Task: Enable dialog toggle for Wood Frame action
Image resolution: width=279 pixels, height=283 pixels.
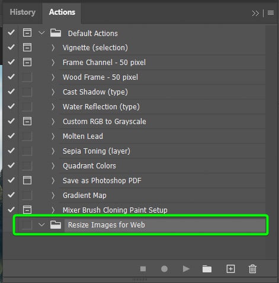Action: point(27,77)
